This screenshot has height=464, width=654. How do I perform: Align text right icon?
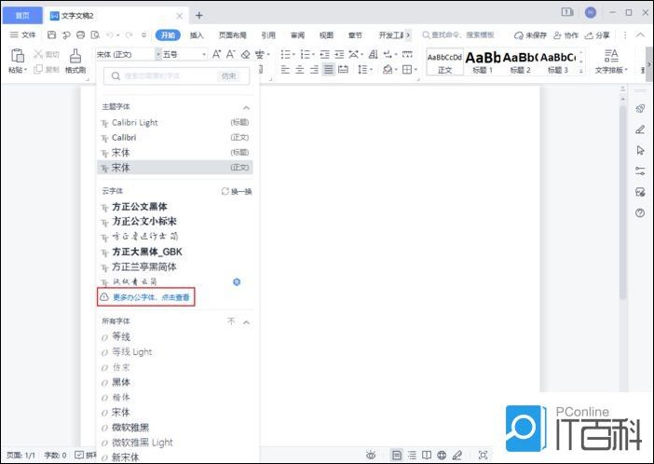click(314, 69)
